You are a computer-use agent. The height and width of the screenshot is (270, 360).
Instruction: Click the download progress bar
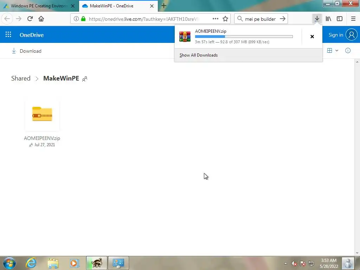(x=244, y=37)
